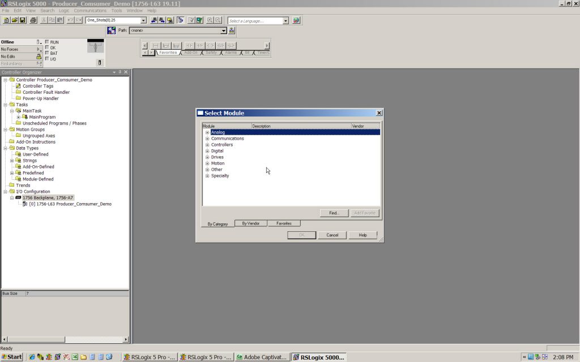580x362 pixels.
Task: Click the Zoom In magnifier icon
Action: point(210,20)
